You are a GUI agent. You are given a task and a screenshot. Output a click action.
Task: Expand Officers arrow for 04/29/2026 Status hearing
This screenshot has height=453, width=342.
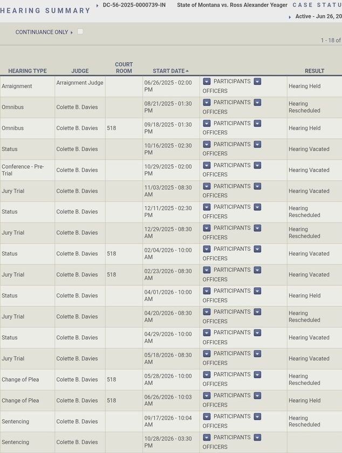pos(257,333)
